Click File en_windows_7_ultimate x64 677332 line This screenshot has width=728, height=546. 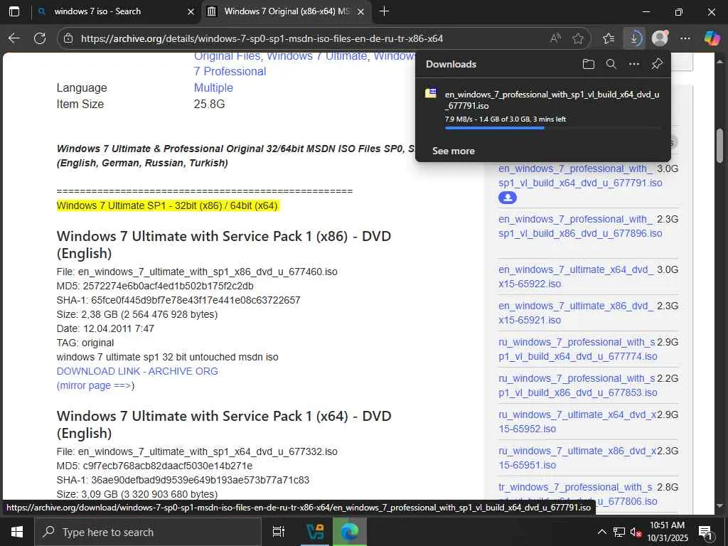click(x=197, y=451)
